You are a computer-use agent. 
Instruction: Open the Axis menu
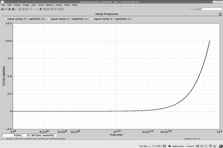point(33,5)
